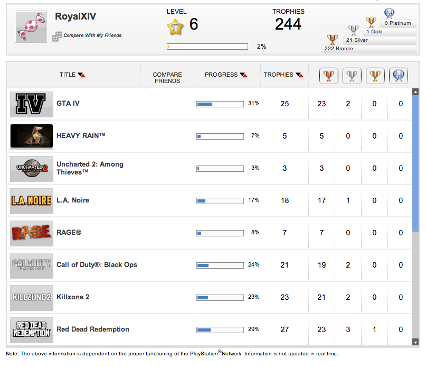The height and width of the screenshot is (367, 426).
Task: Open the Heavy Rain game thumbnail
Action: 32,136
